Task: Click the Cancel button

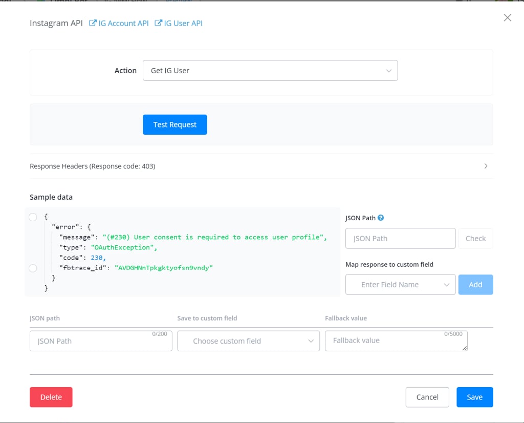Action: (427, 397)
